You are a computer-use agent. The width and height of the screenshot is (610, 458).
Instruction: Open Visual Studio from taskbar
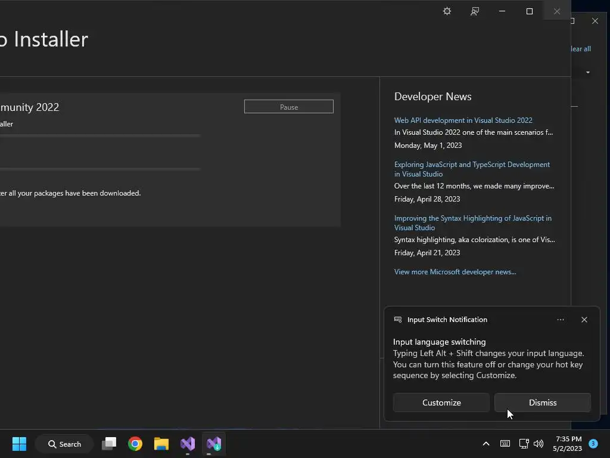pyautogui.click(x=188, y=444)
